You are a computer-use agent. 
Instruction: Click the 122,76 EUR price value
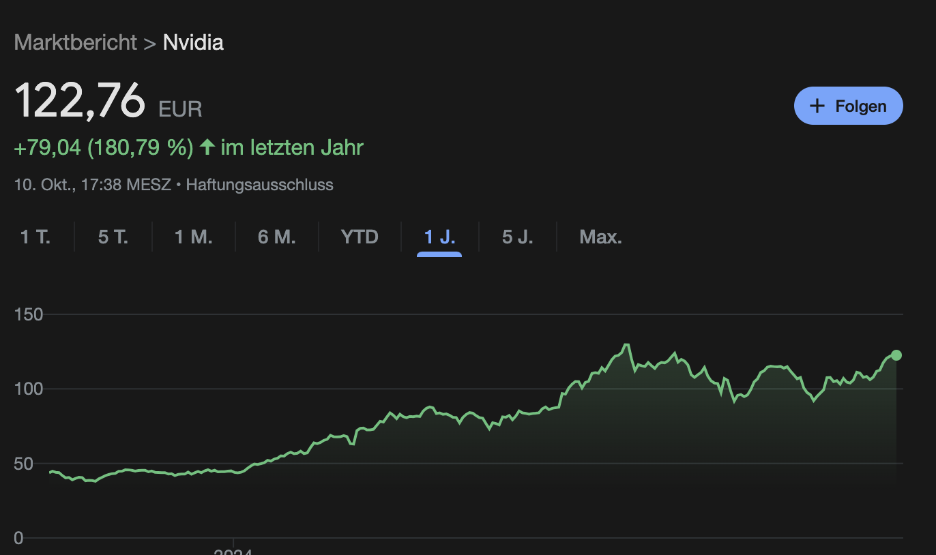coord(108,101)
